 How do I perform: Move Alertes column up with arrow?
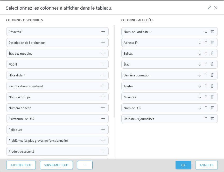(206, 86)
